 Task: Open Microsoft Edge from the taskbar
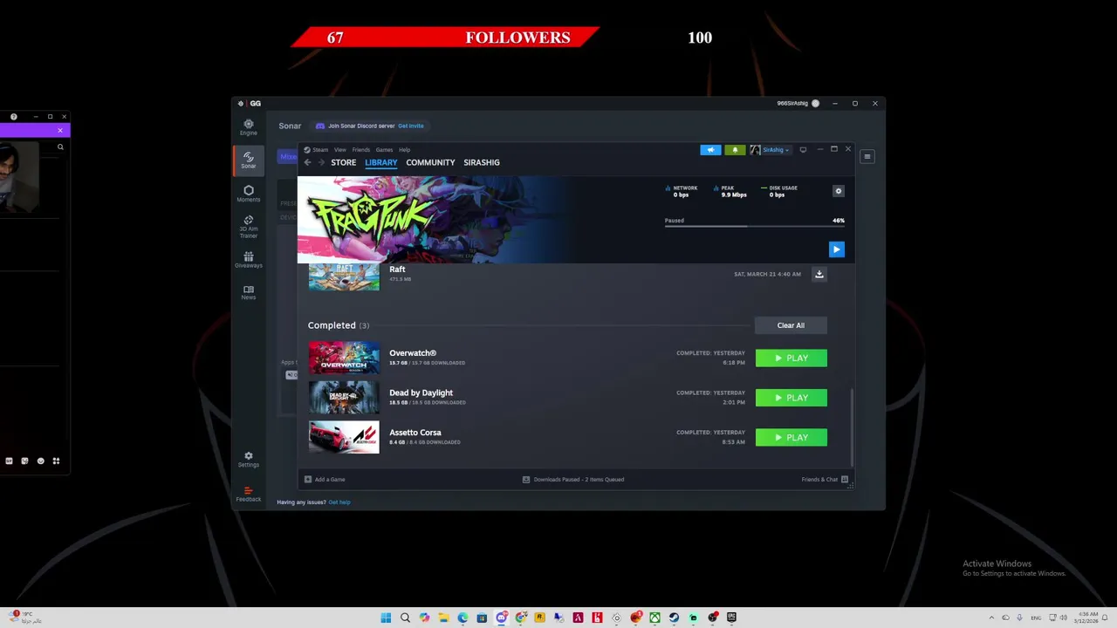[463, 618]
